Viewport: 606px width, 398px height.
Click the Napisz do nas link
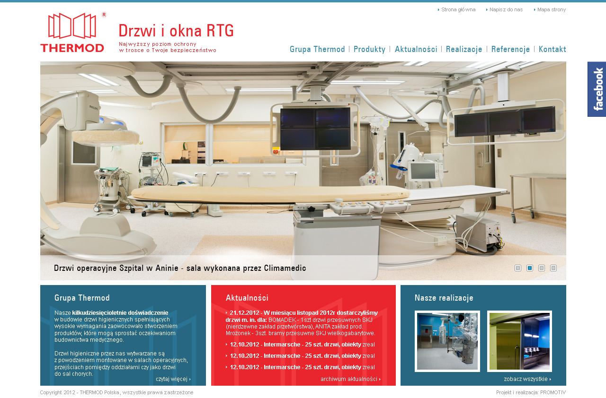pyautogui.click(x=506, y=9)
